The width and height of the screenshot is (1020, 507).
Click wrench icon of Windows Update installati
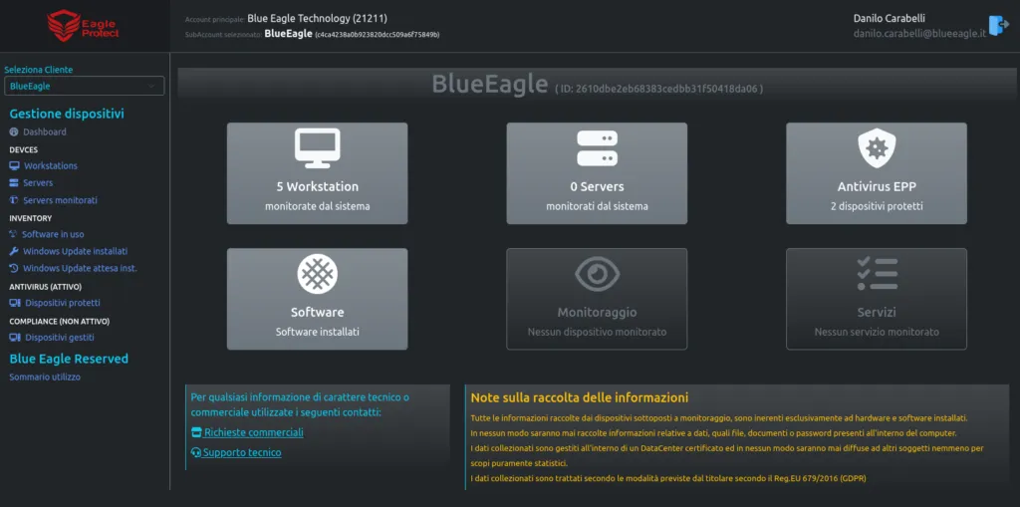[x=14, y=251]
